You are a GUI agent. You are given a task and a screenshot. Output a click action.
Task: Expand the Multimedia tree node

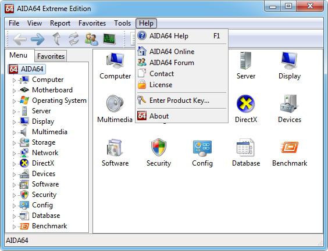click(14, 132)
